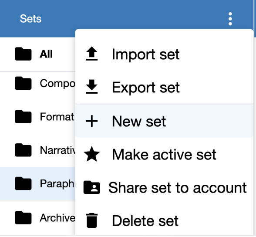The width and height of the screenshot is (256, 237).
Task: Click the Export set download icon
Action: (x=92, y=87)
